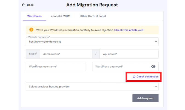185x110 pixels.
Task: Open the hostinger-com-demo.xyz website selector
Action: tap(92, 42)
